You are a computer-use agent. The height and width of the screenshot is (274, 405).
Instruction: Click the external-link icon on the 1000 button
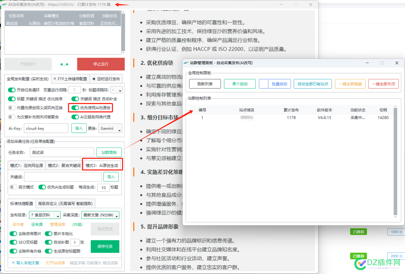401,232
